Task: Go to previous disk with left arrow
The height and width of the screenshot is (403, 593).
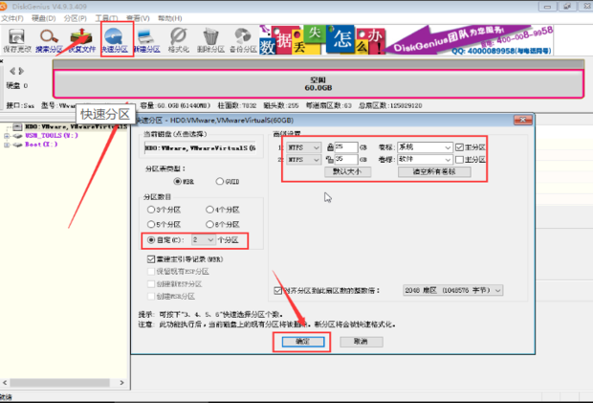Action: (12, 71)
